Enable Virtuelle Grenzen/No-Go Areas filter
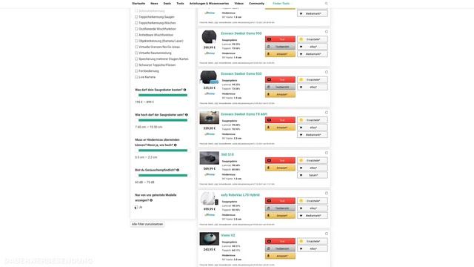The image size is (474, 267). pyautogui.click(x=136, y=47)
